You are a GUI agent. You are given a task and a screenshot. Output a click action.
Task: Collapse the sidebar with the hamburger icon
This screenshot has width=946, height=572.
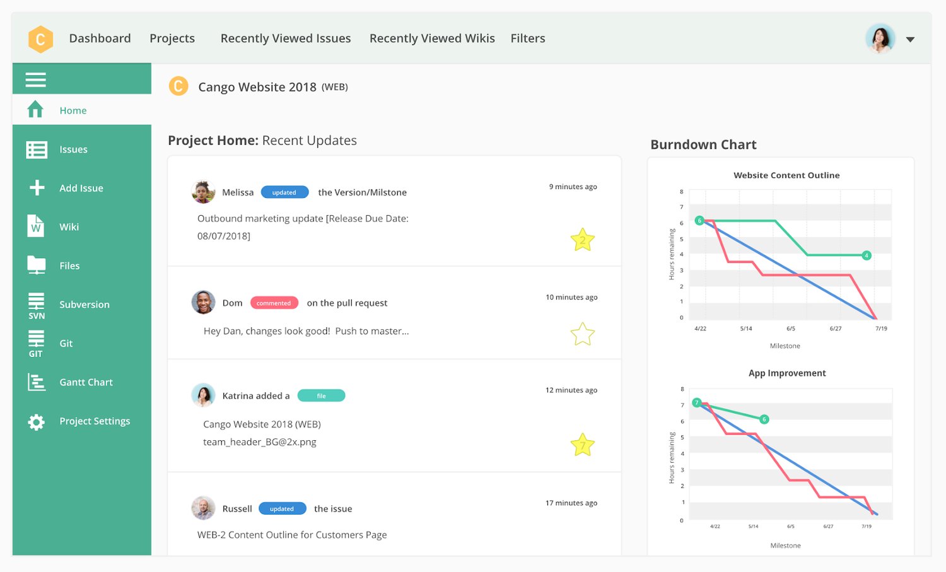[35, 79]
